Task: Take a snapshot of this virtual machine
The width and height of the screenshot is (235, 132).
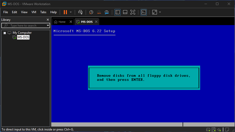Action: (91, 12)
